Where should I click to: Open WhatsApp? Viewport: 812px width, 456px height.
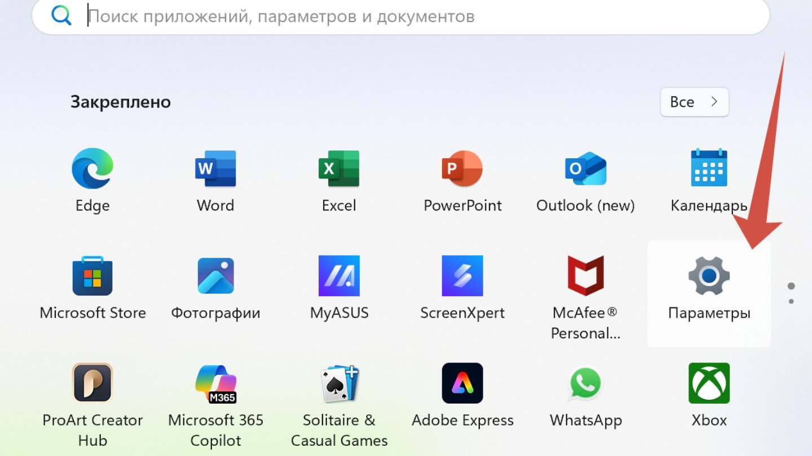586,383
